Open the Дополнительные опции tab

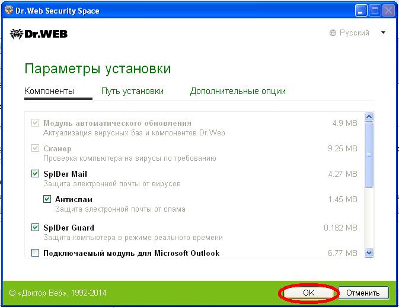[x=238, y=91]
